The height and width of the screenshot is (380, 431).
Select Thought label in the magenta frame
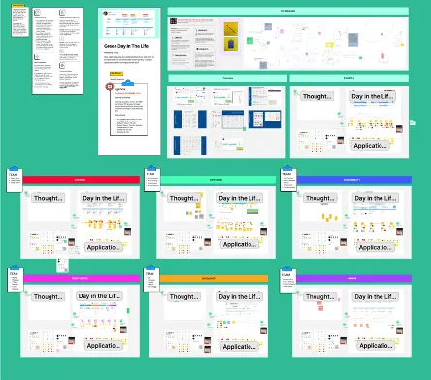[x=48, y=296]
